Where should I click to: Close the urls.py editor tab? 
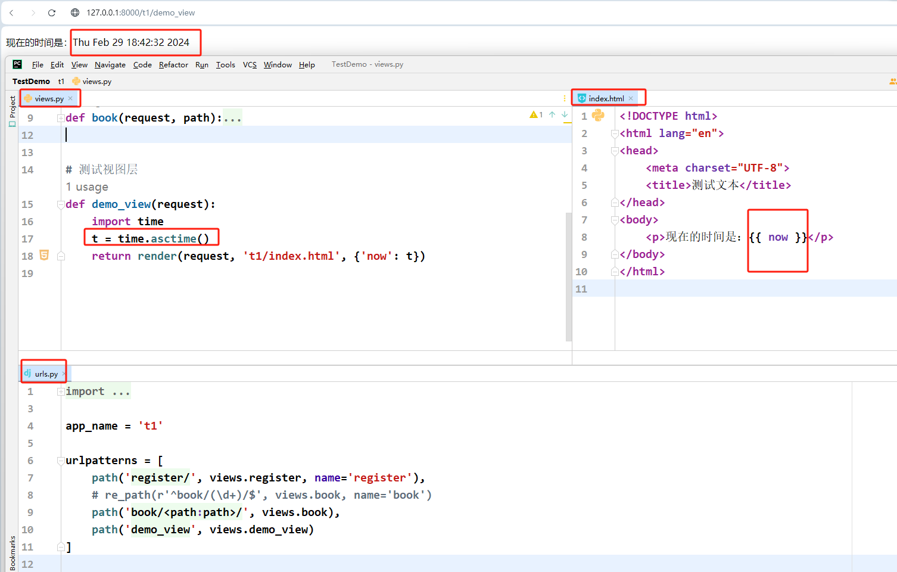pyautogui.click(x=64, y=374)
